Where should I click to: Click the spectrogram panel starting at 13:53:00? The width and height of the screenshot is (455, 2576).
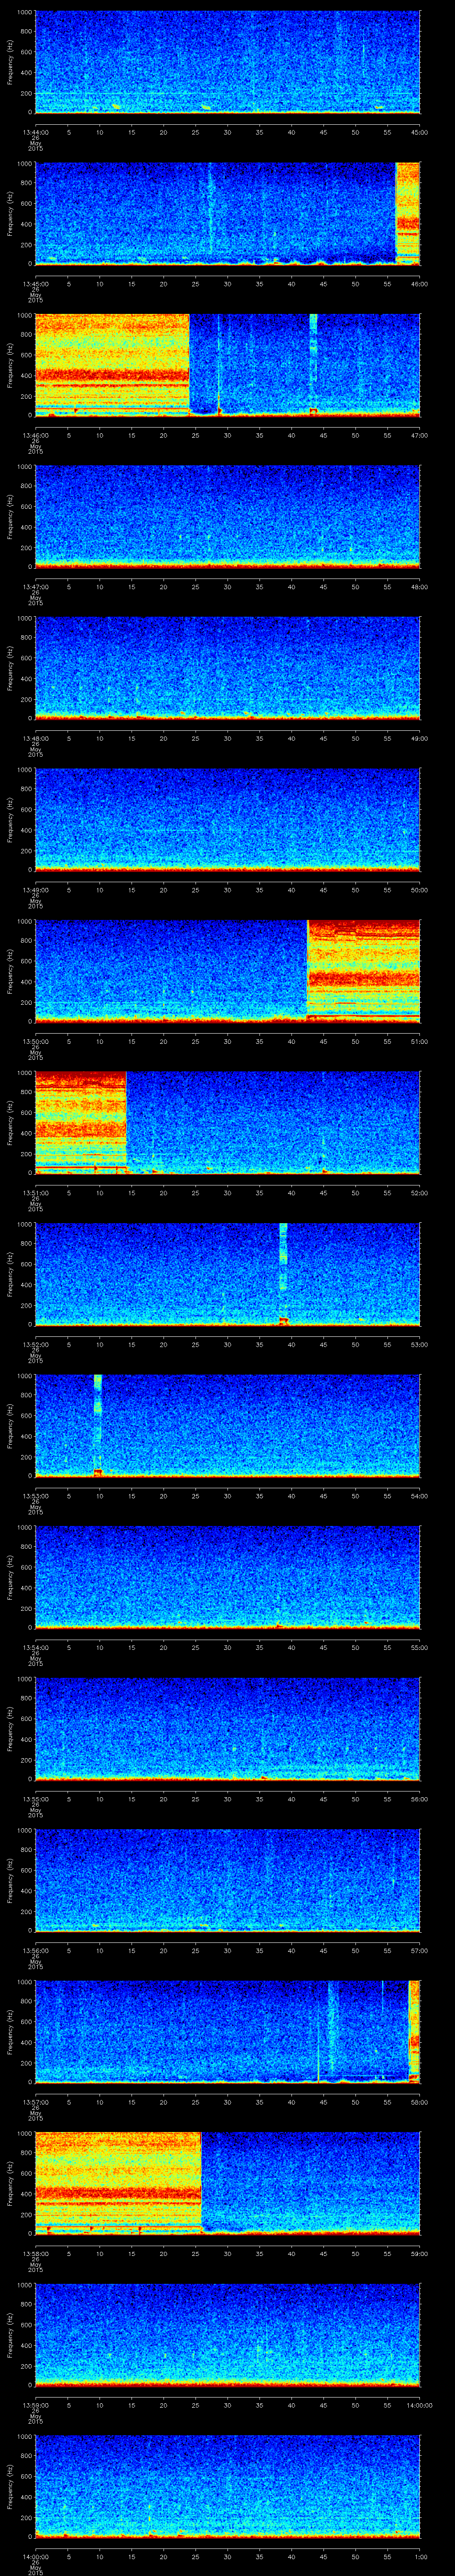coord(227,1425)
